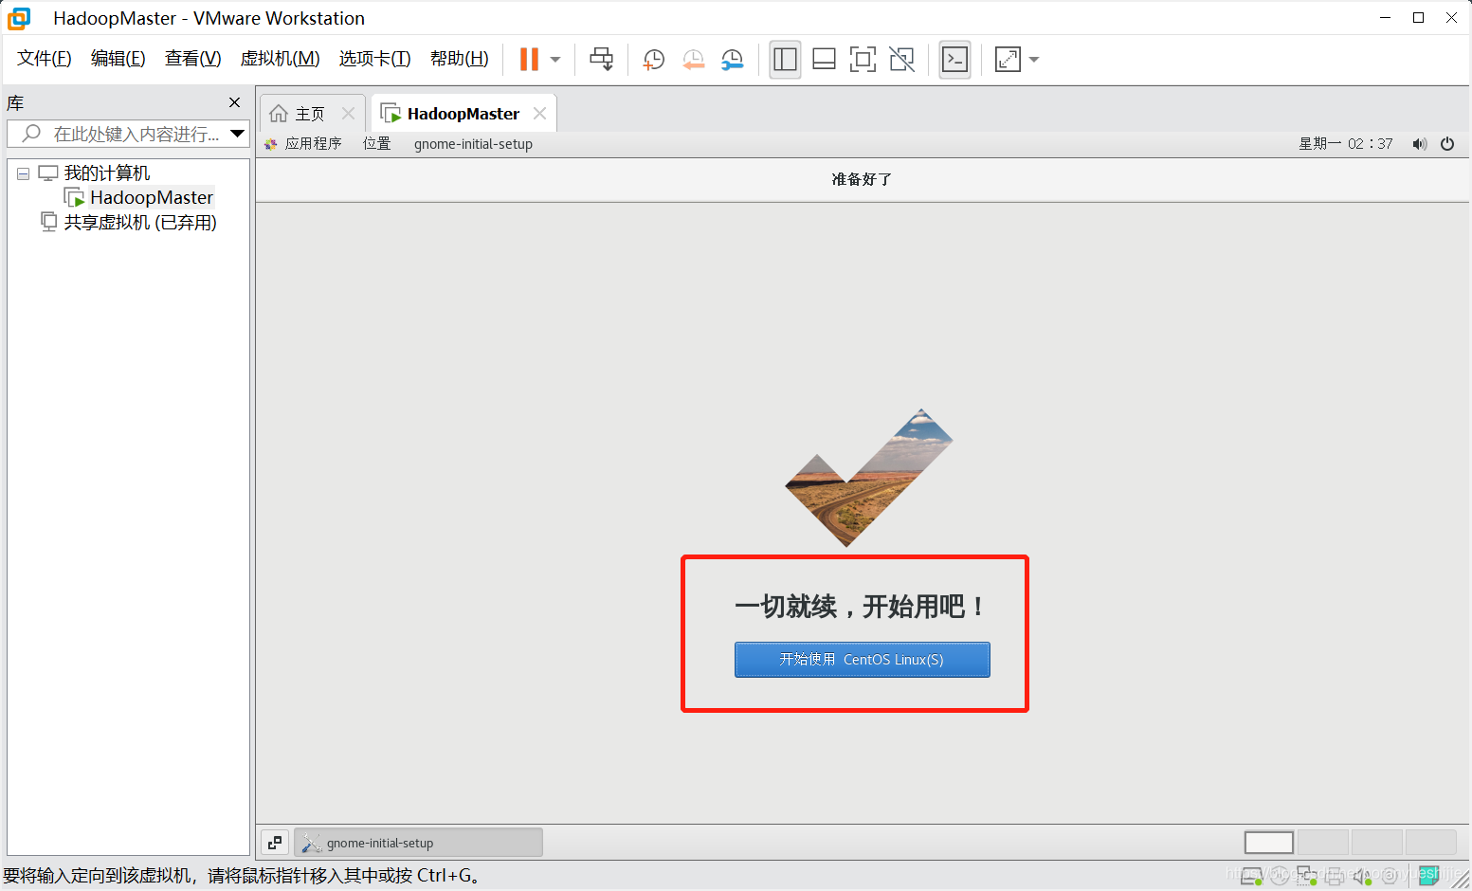The width and height of the screenshot is (1472, 891).
Task: Open the 应用程序 applications menu in GNOME
Action: 303,144
